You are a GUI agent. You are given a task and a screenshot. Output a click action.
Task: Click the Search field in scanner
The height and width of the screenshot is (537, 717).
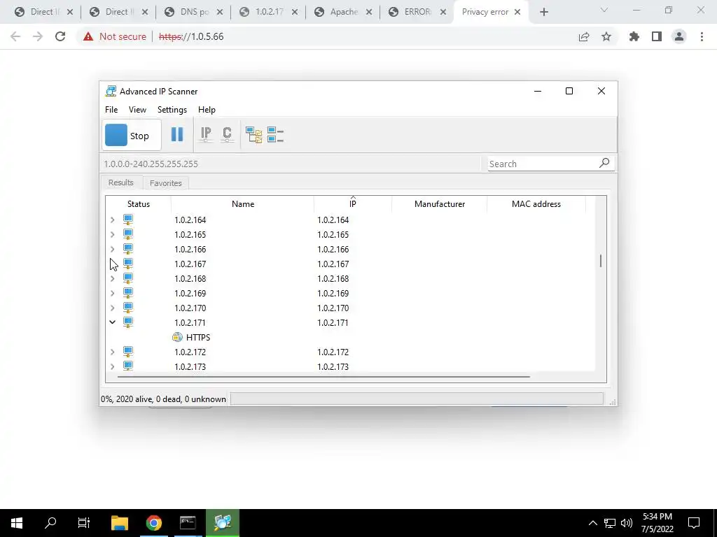point(543,164)
